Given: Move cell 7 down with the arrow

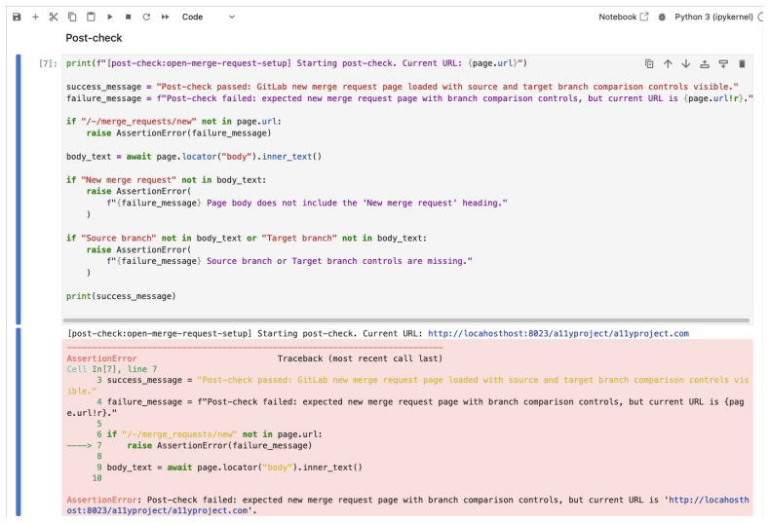Looking at the screenshot, I should click(x=686, y=63).
